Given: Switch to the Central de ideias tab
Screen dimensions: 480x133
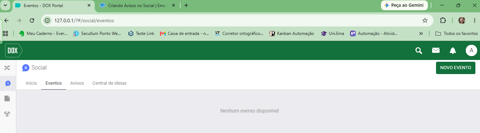Looking at the screenshot, I should pos(109,83).
